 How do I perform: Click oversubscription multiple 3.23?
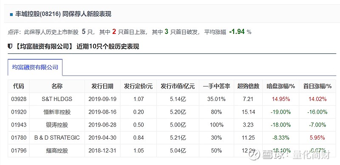pyautogui.click(x=249, y=125)
